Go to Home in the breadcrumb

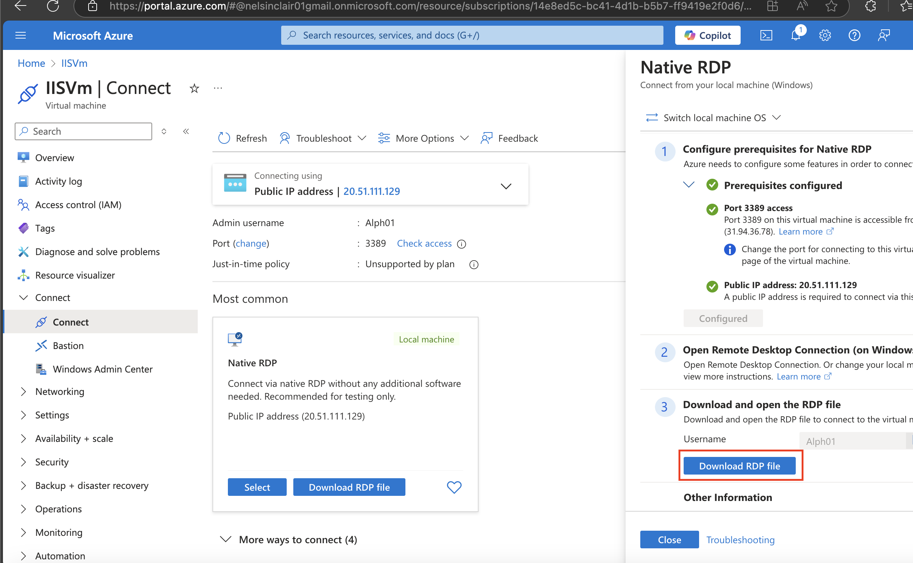pyautogui.click(x=31, y=63)
